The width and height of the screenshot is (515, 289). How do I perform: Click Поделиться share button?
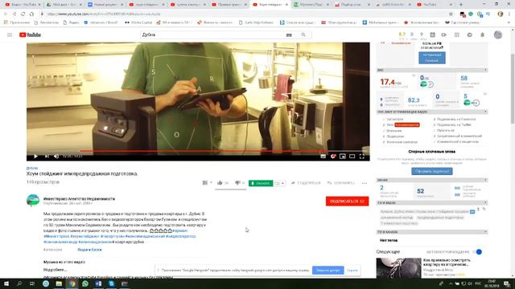(x=306, y=183)
